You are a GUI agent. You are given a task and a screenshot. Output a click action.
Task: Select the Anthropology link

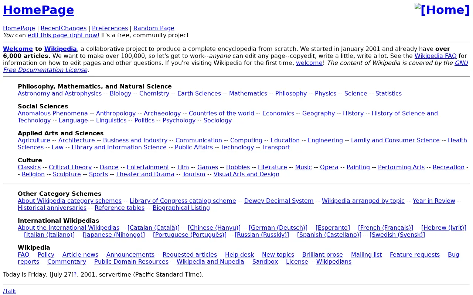point(116,114)
